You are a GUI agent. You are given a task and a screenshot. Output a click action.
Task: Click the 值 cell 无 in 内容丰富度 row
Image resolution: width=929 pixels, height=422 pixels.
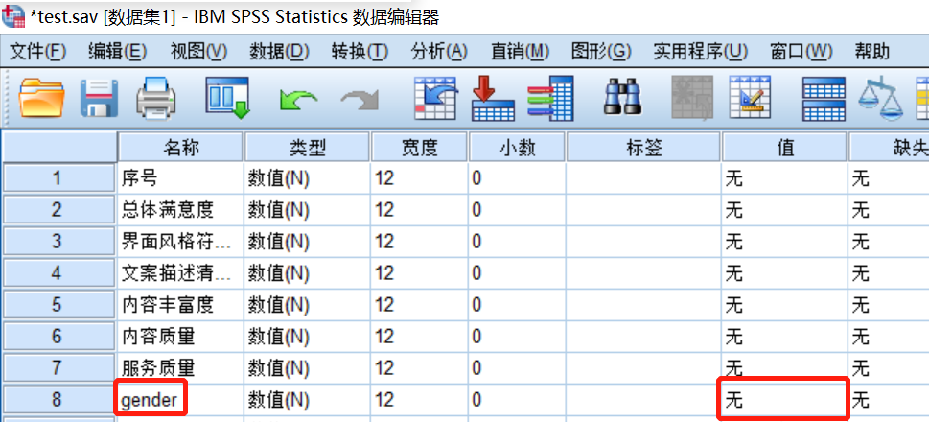coord(785,305)
